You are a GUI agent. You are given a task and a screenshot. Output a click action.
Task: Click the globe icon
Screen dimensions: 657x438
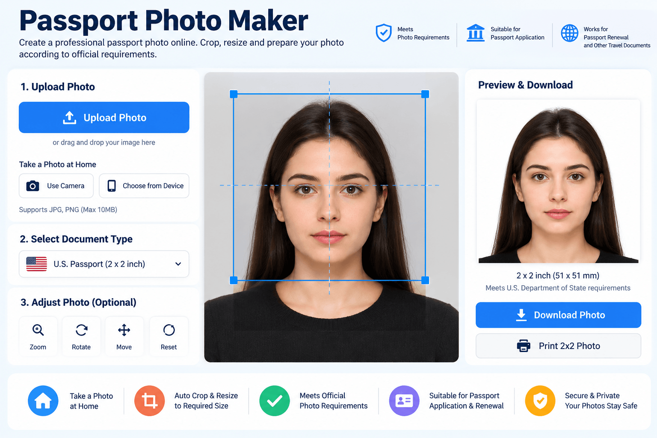click(570, 33)
